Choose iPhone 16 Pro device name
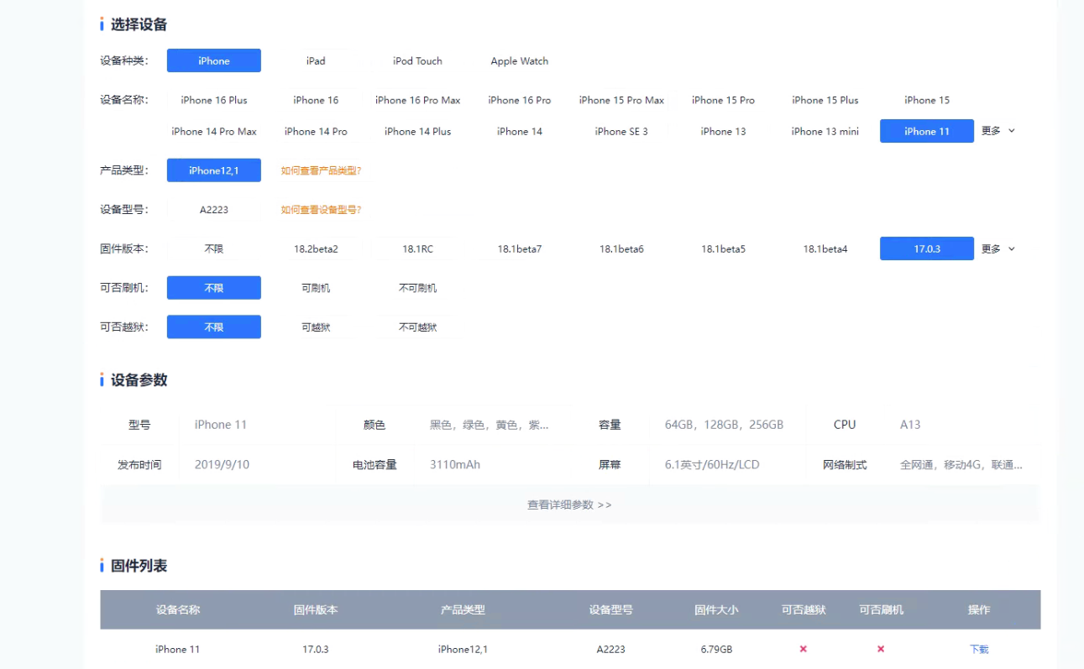The image size is (1084, 669). [x=520, y=100]
